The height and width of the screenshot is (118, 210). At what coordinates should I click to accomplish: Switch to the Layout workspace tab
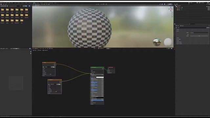point(15,3)
